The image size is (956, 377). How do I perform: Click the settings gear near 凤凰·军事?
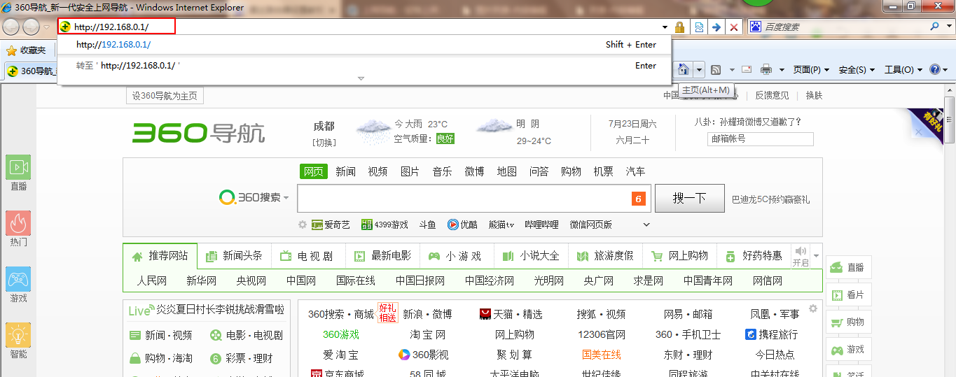813,308
